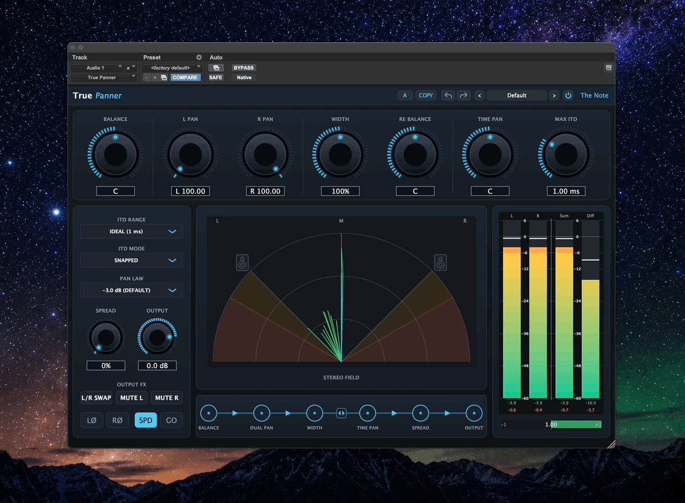The width and height of the screenshot is (685, 503).
Task: Open the PAN LAW dropdown
Action: (x=132, y=290)
